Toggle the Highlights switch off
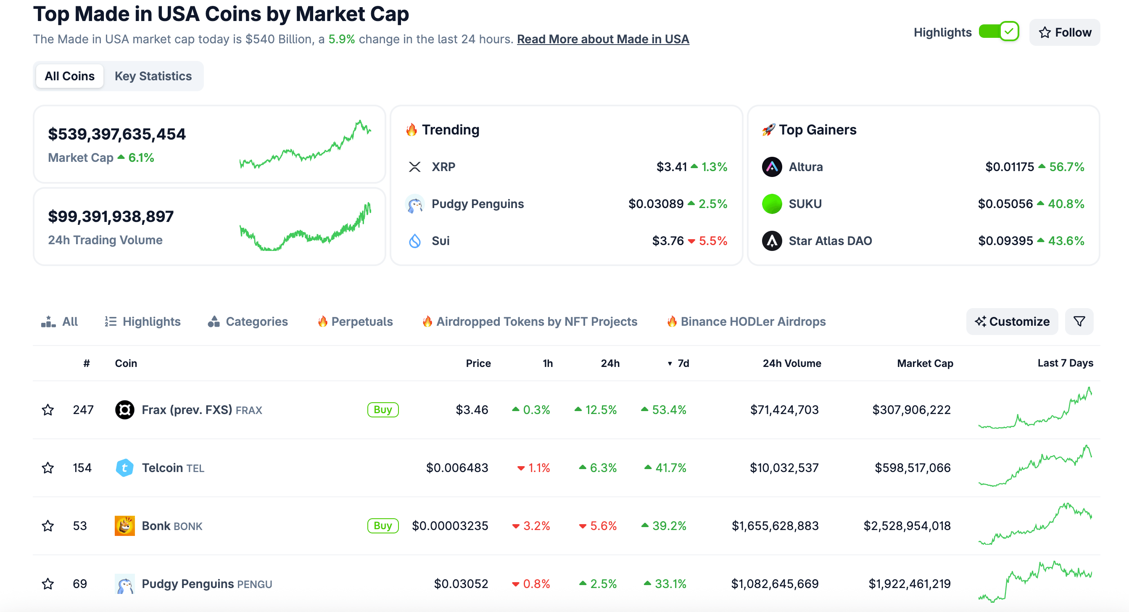The height and width of the screenshot is (612, 1129). click(998, 32)
